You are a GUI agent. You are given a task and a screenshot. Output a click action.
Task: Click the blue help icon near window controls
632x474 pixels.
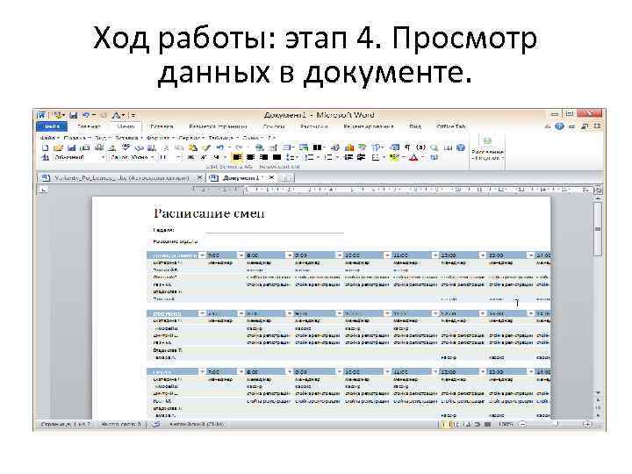tap(559, 126)
